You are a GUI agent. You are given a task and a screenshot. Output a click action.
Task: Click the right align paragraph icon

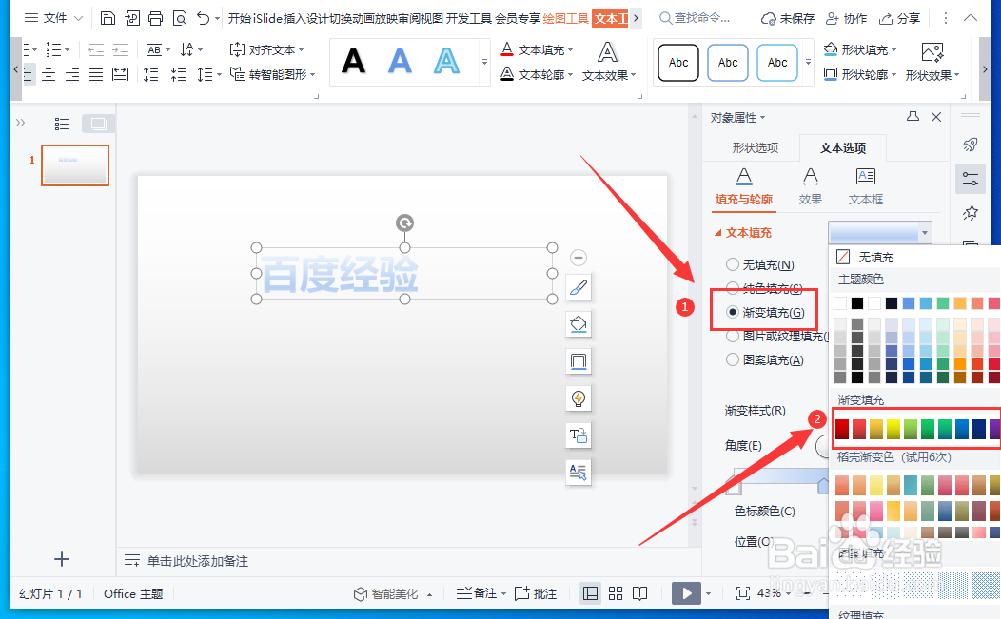(72, 75)
